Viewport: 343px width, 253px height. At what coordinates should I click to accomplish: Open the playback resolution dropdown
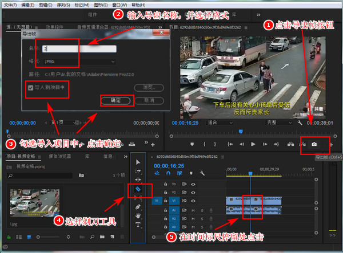pos(279,123)
